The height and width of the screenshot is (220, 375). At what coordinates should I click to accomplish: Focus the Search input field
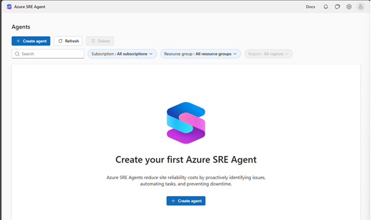point(48,54)
